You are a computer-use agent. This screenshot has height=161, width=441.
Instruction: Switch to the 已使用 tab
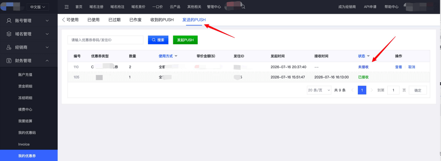pyautogui.click(x=94, y=20)
